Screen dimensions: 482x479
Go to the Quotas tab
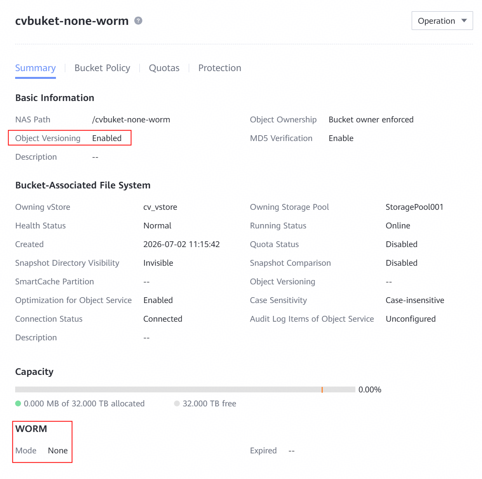pos(164,68)
